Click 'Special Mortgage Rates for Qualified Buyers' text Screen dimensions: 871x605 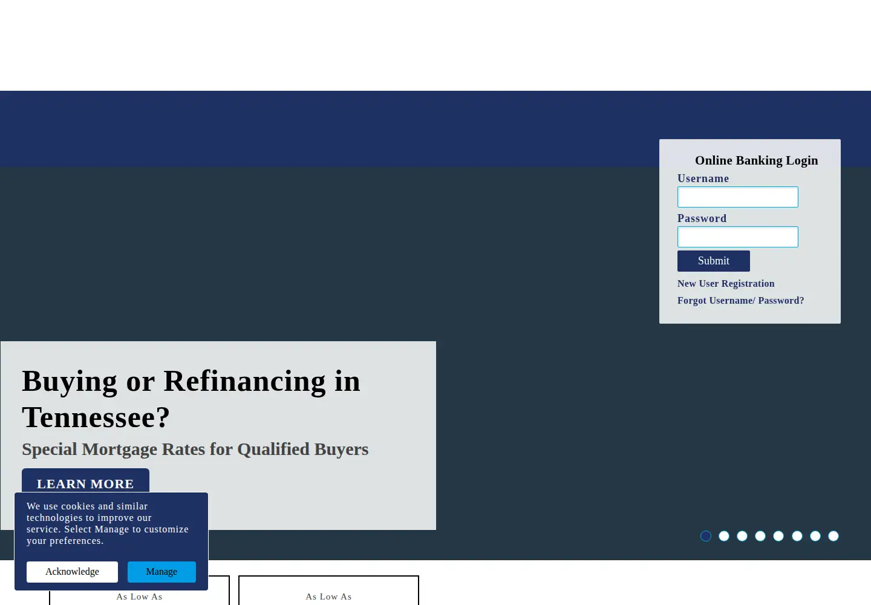pyautogui.click(x=195, y=450)
